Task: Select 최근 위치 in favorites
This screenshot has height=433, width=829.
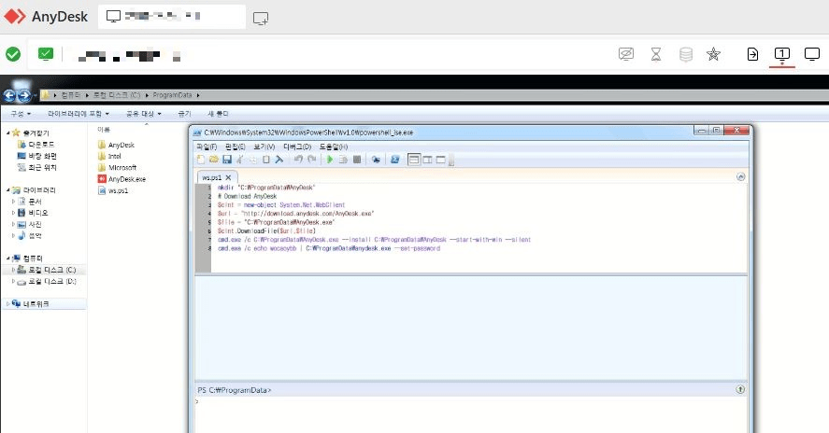Action: [x=37, y=167]
